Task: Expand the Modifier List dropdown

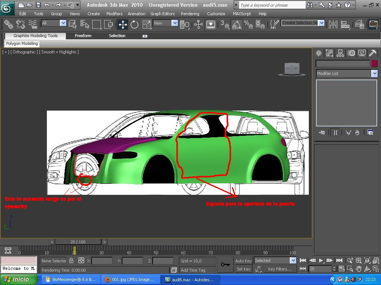Action: coord(374,73)
